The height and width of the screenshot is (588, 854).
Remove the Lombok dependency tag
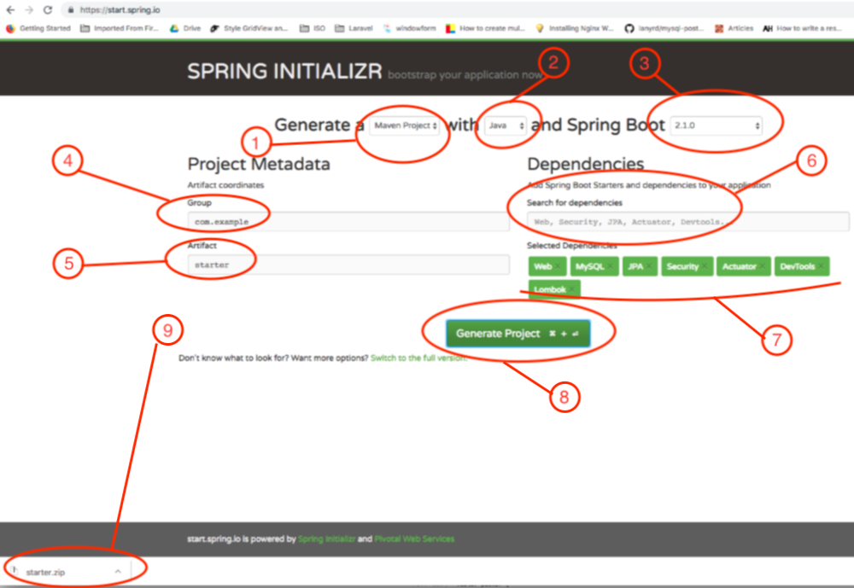coord(572,289)
